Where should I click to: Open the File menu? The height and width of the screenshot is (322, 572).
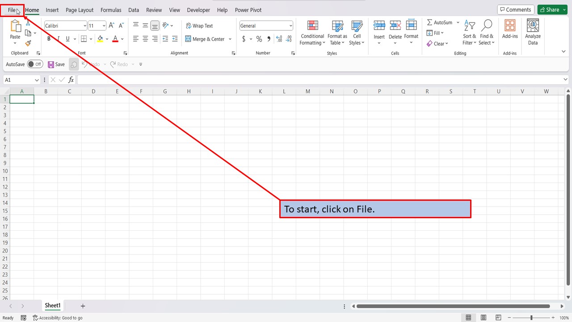click(12, 10)
